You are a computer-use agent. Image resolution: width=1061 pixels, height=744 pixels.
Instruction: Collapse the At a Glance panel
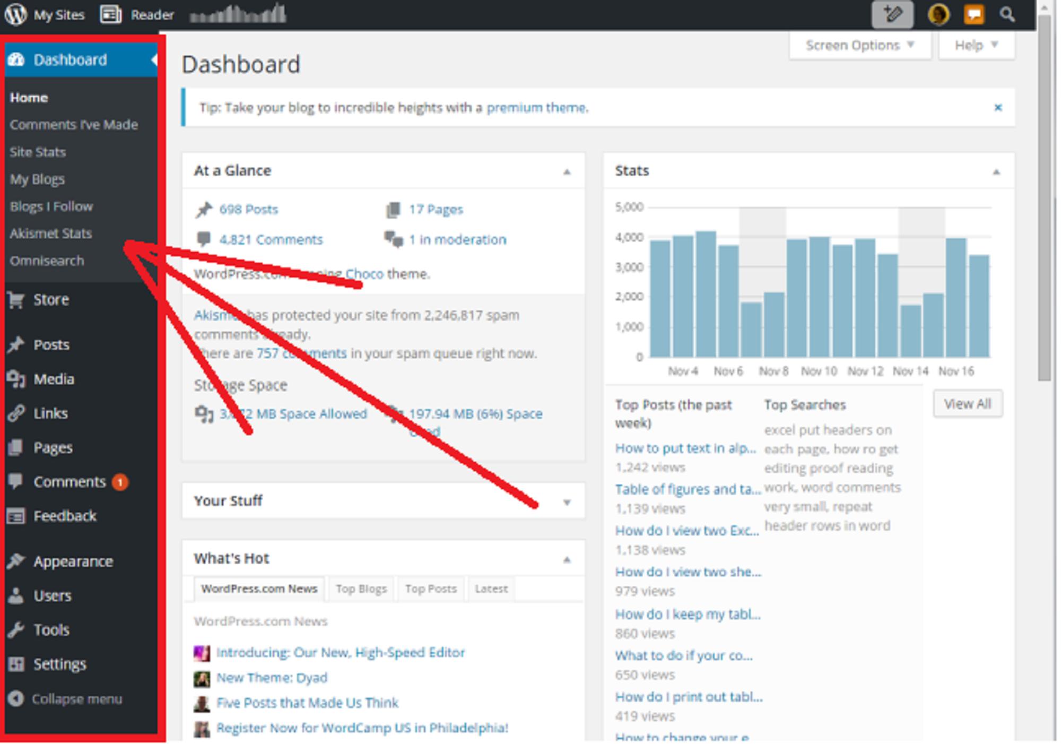(x=567, y=172)
